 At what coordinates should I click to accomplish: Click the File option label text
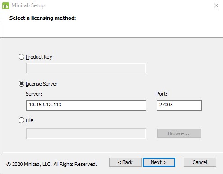(x=29, y=120)
